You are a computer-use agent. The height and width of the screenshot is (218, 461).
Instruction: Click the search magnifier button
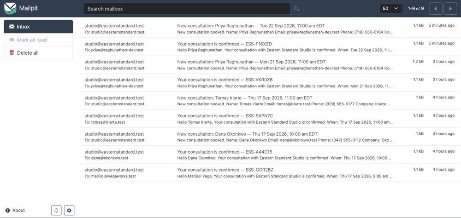pos(296,9)
